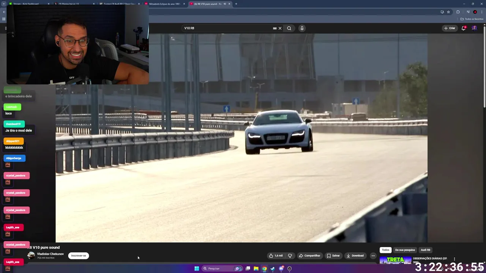Screen dimensions: 486x273
Task: Click 'Abigorberga' username in chat overlay
Action: (x=14, y=158)
